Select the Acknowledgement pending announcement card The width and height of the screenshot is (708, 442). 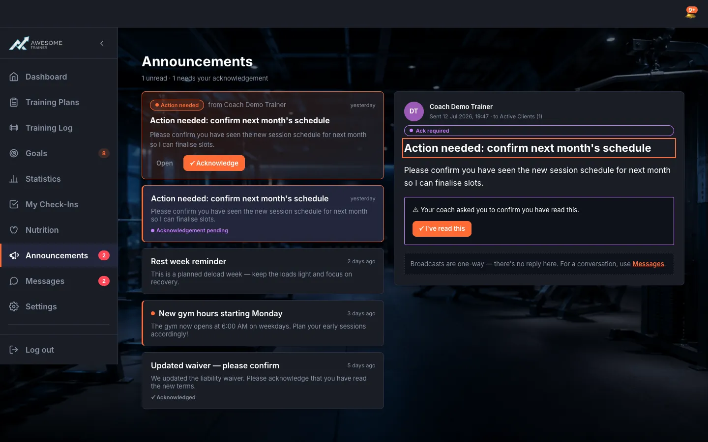coord(263,214)
